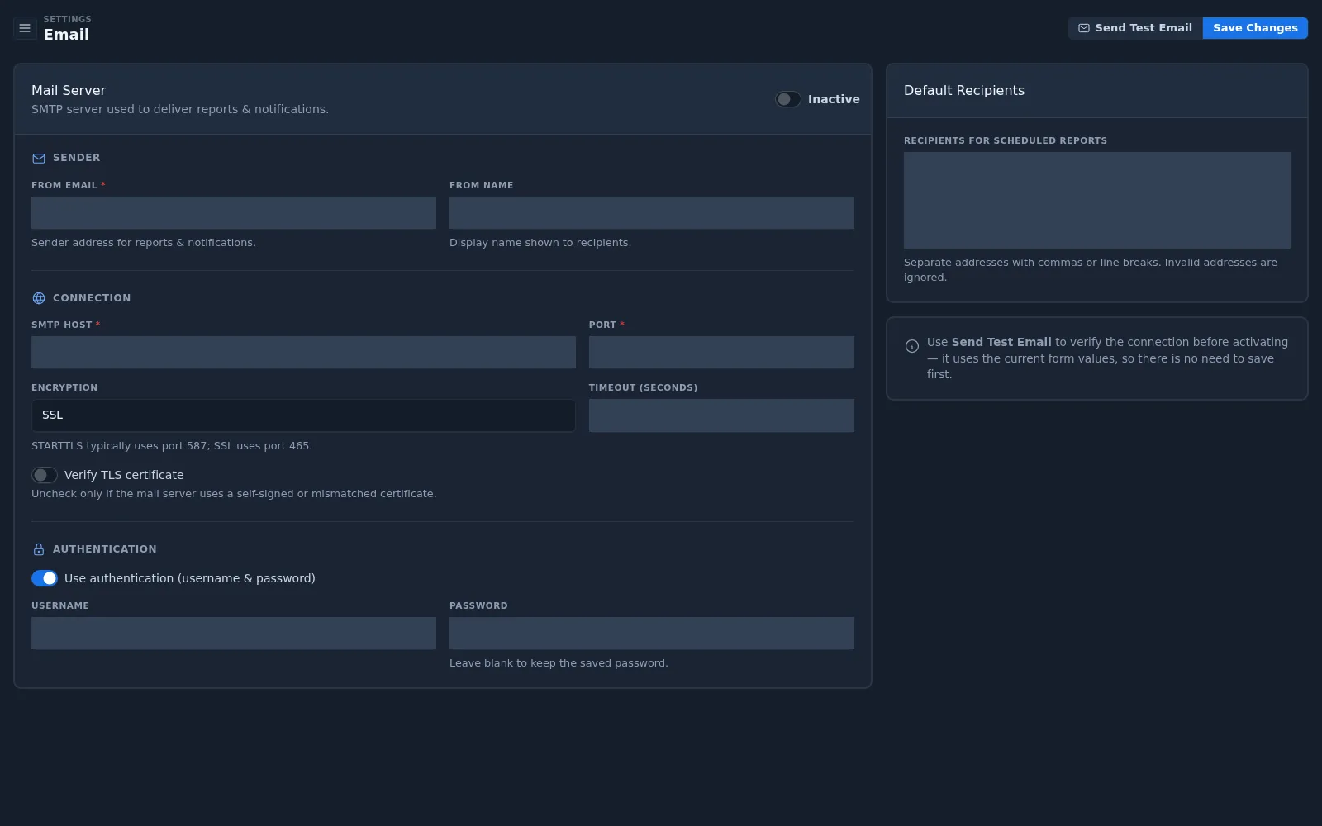Click the info icon beside the Send Test Email hint
Screen dimensions: 1322x826
[x=912, y=346]
